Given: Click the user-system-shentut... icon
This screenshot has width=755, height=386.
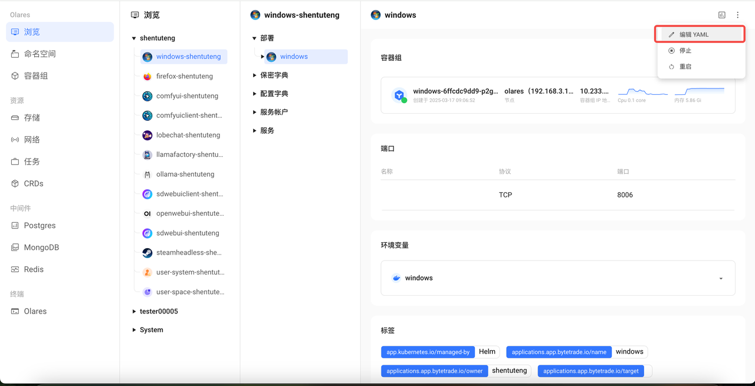Looking at the screenshot, I should (x=147, y=272).
